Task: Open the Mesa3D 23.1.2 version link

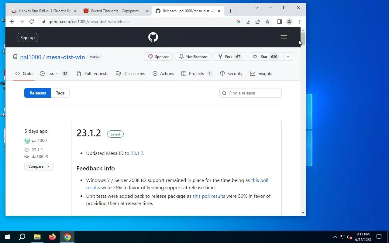Action: (x=137, y=153)
